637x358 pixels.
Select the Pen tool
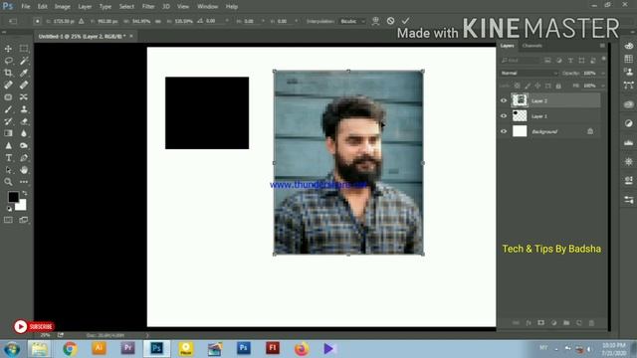24,158
